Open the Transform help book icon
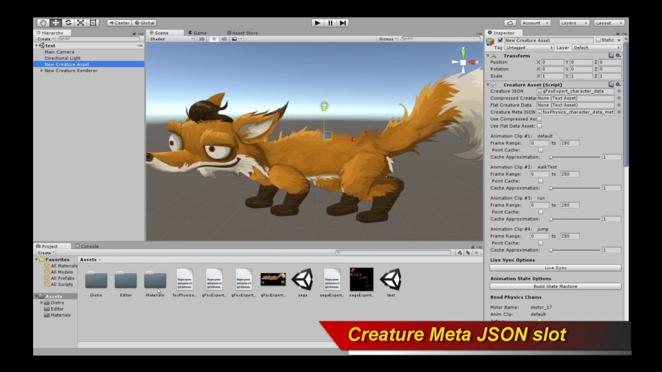The image size is (662, 372). [x=611, y=55]
